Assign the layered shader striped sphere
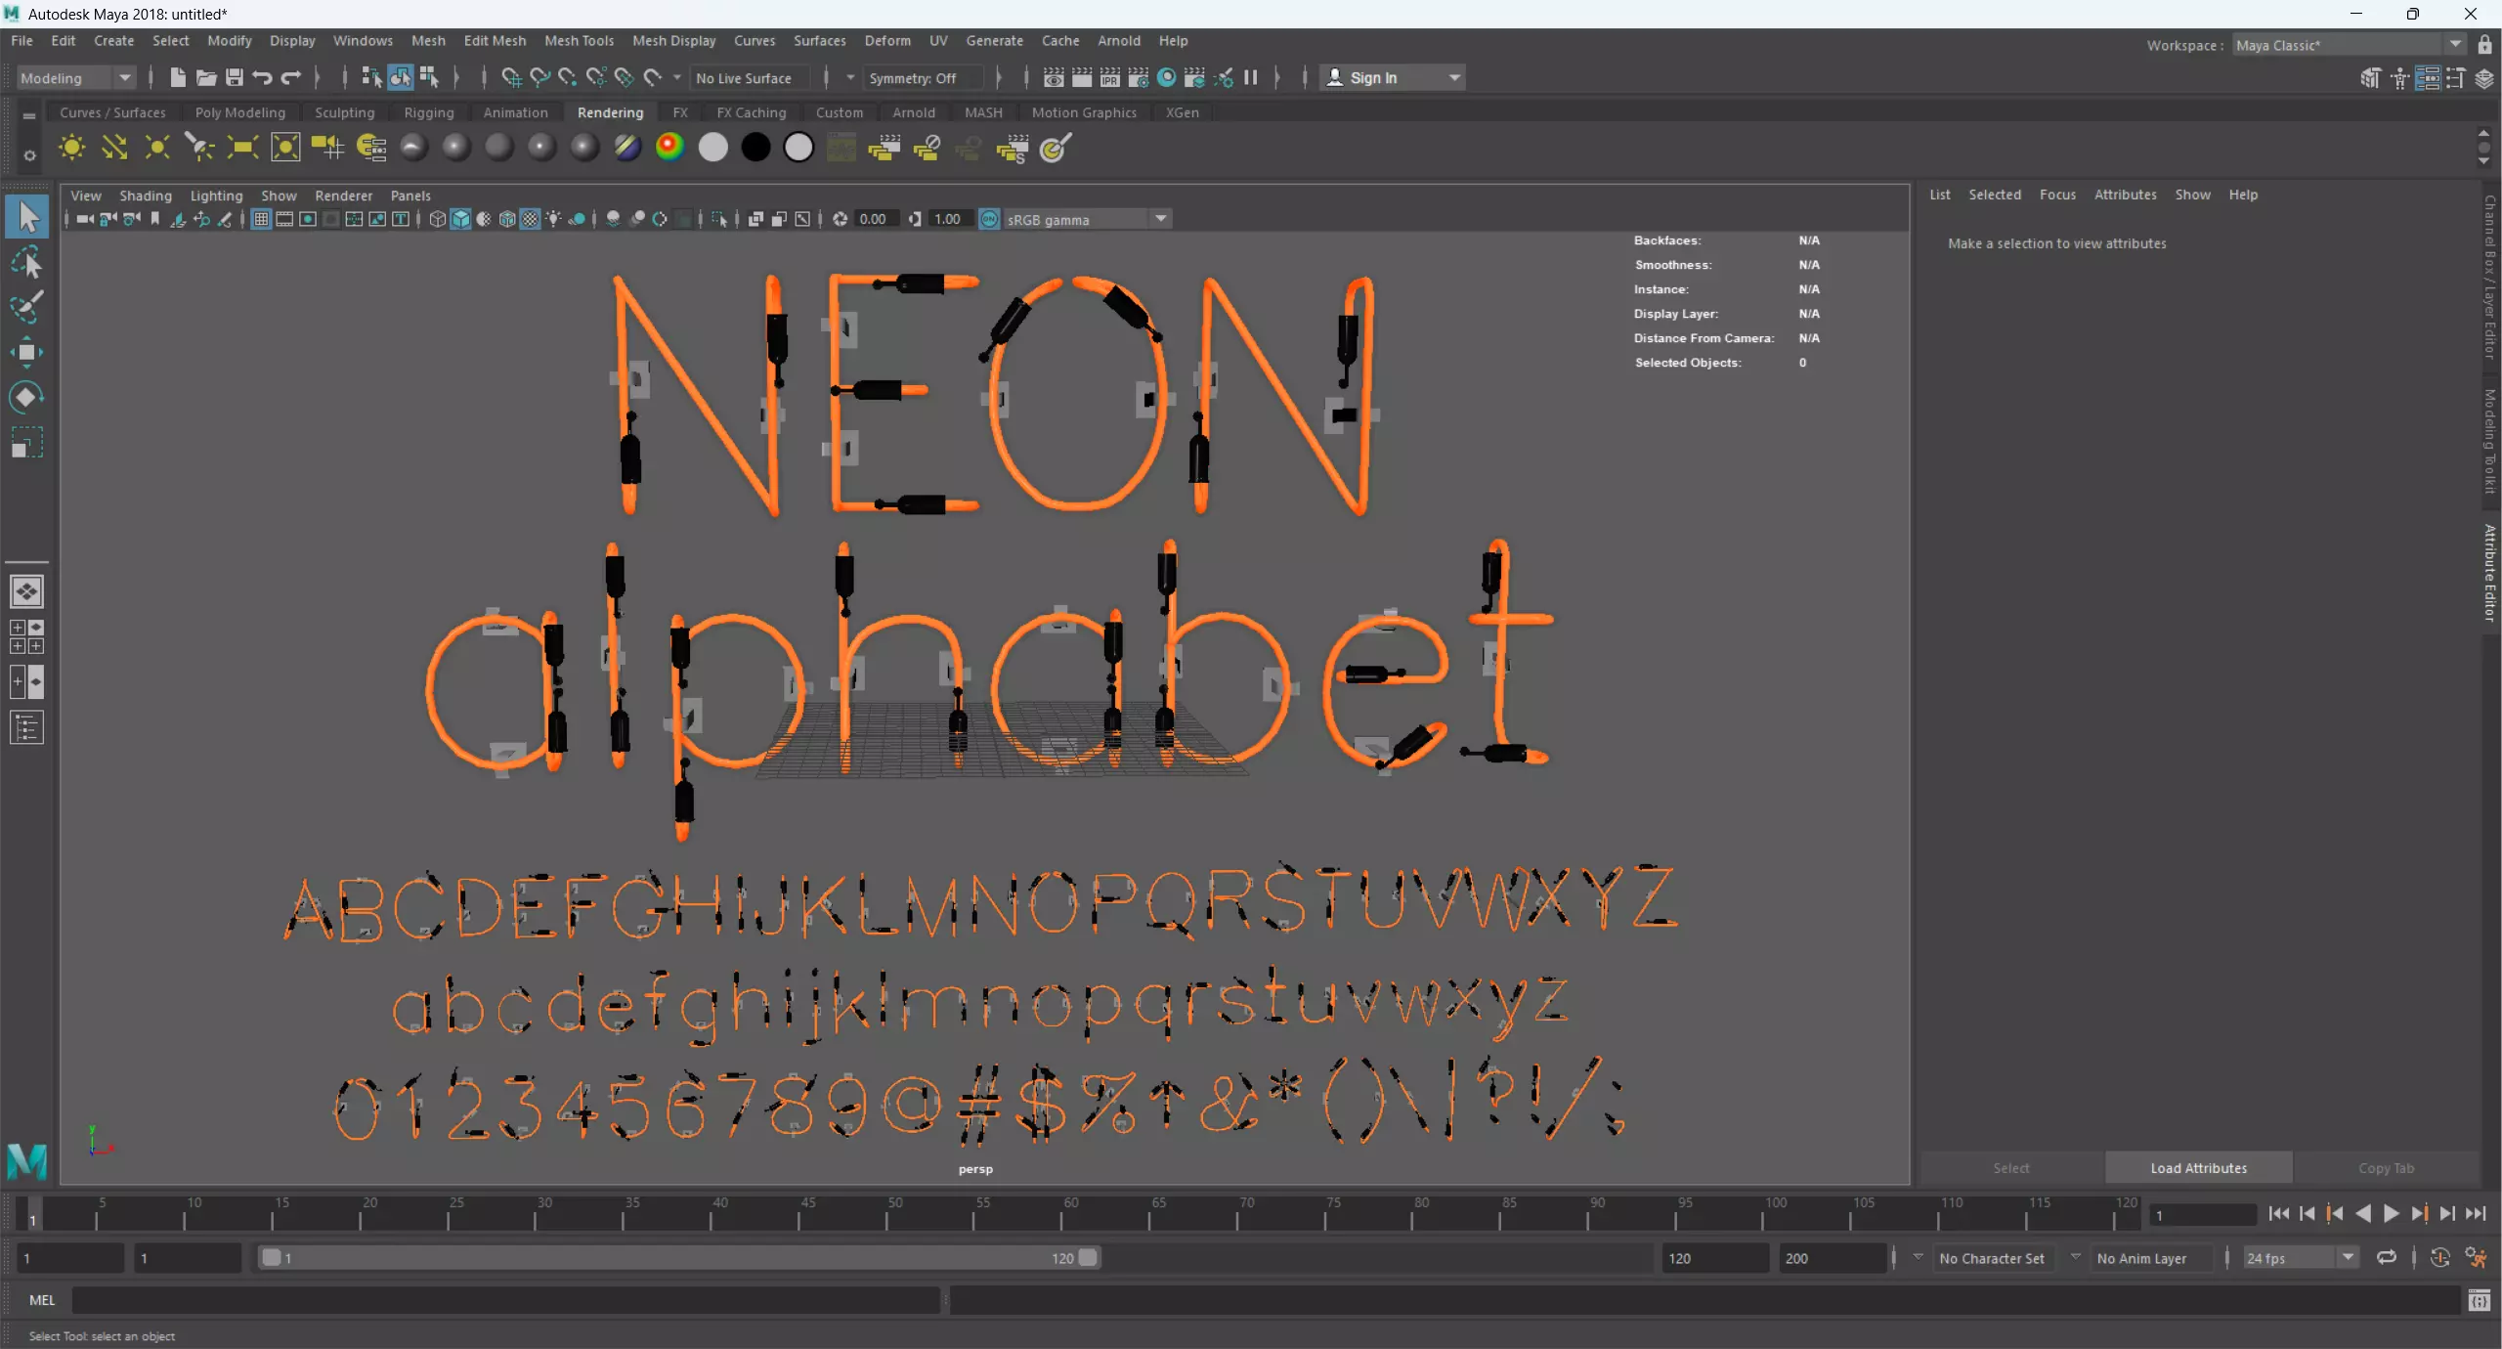 tap(627, 148)
